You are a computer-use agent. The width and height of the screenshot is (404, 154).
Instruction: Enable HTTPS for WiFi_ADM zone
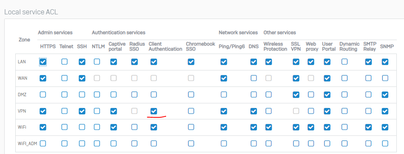coord(43,143)
